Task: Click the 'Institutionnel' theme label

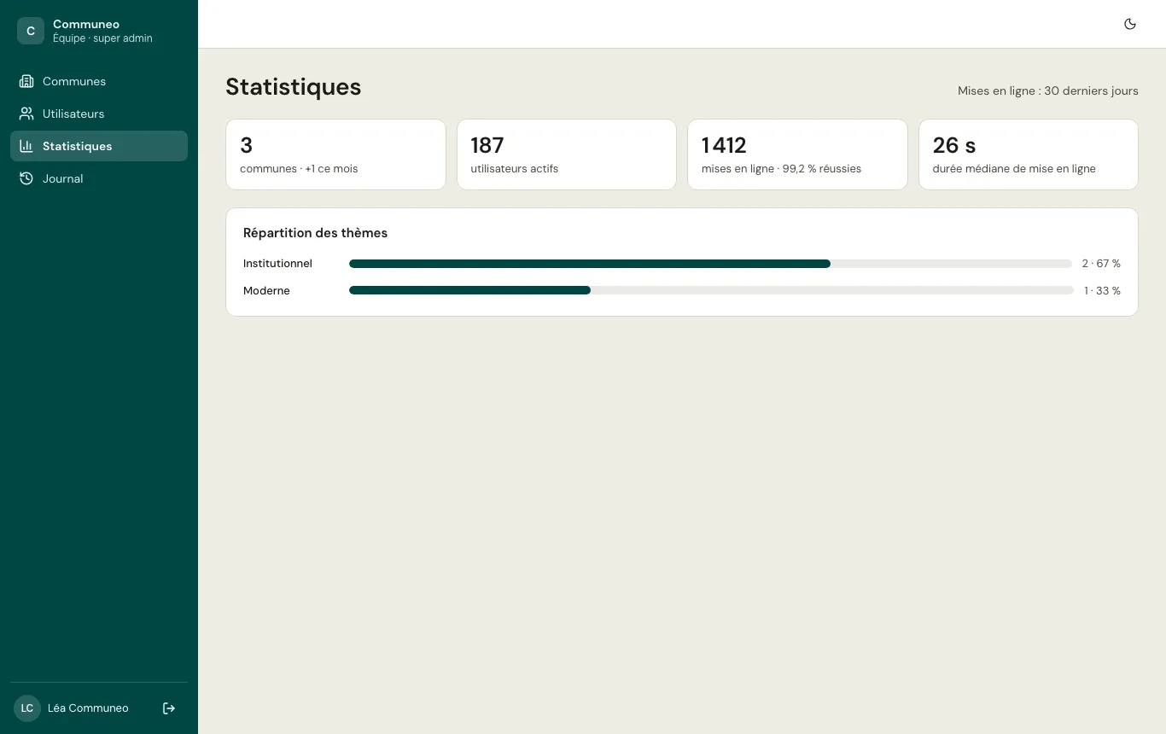Action: pyautogui.click(x=277, y=264)
